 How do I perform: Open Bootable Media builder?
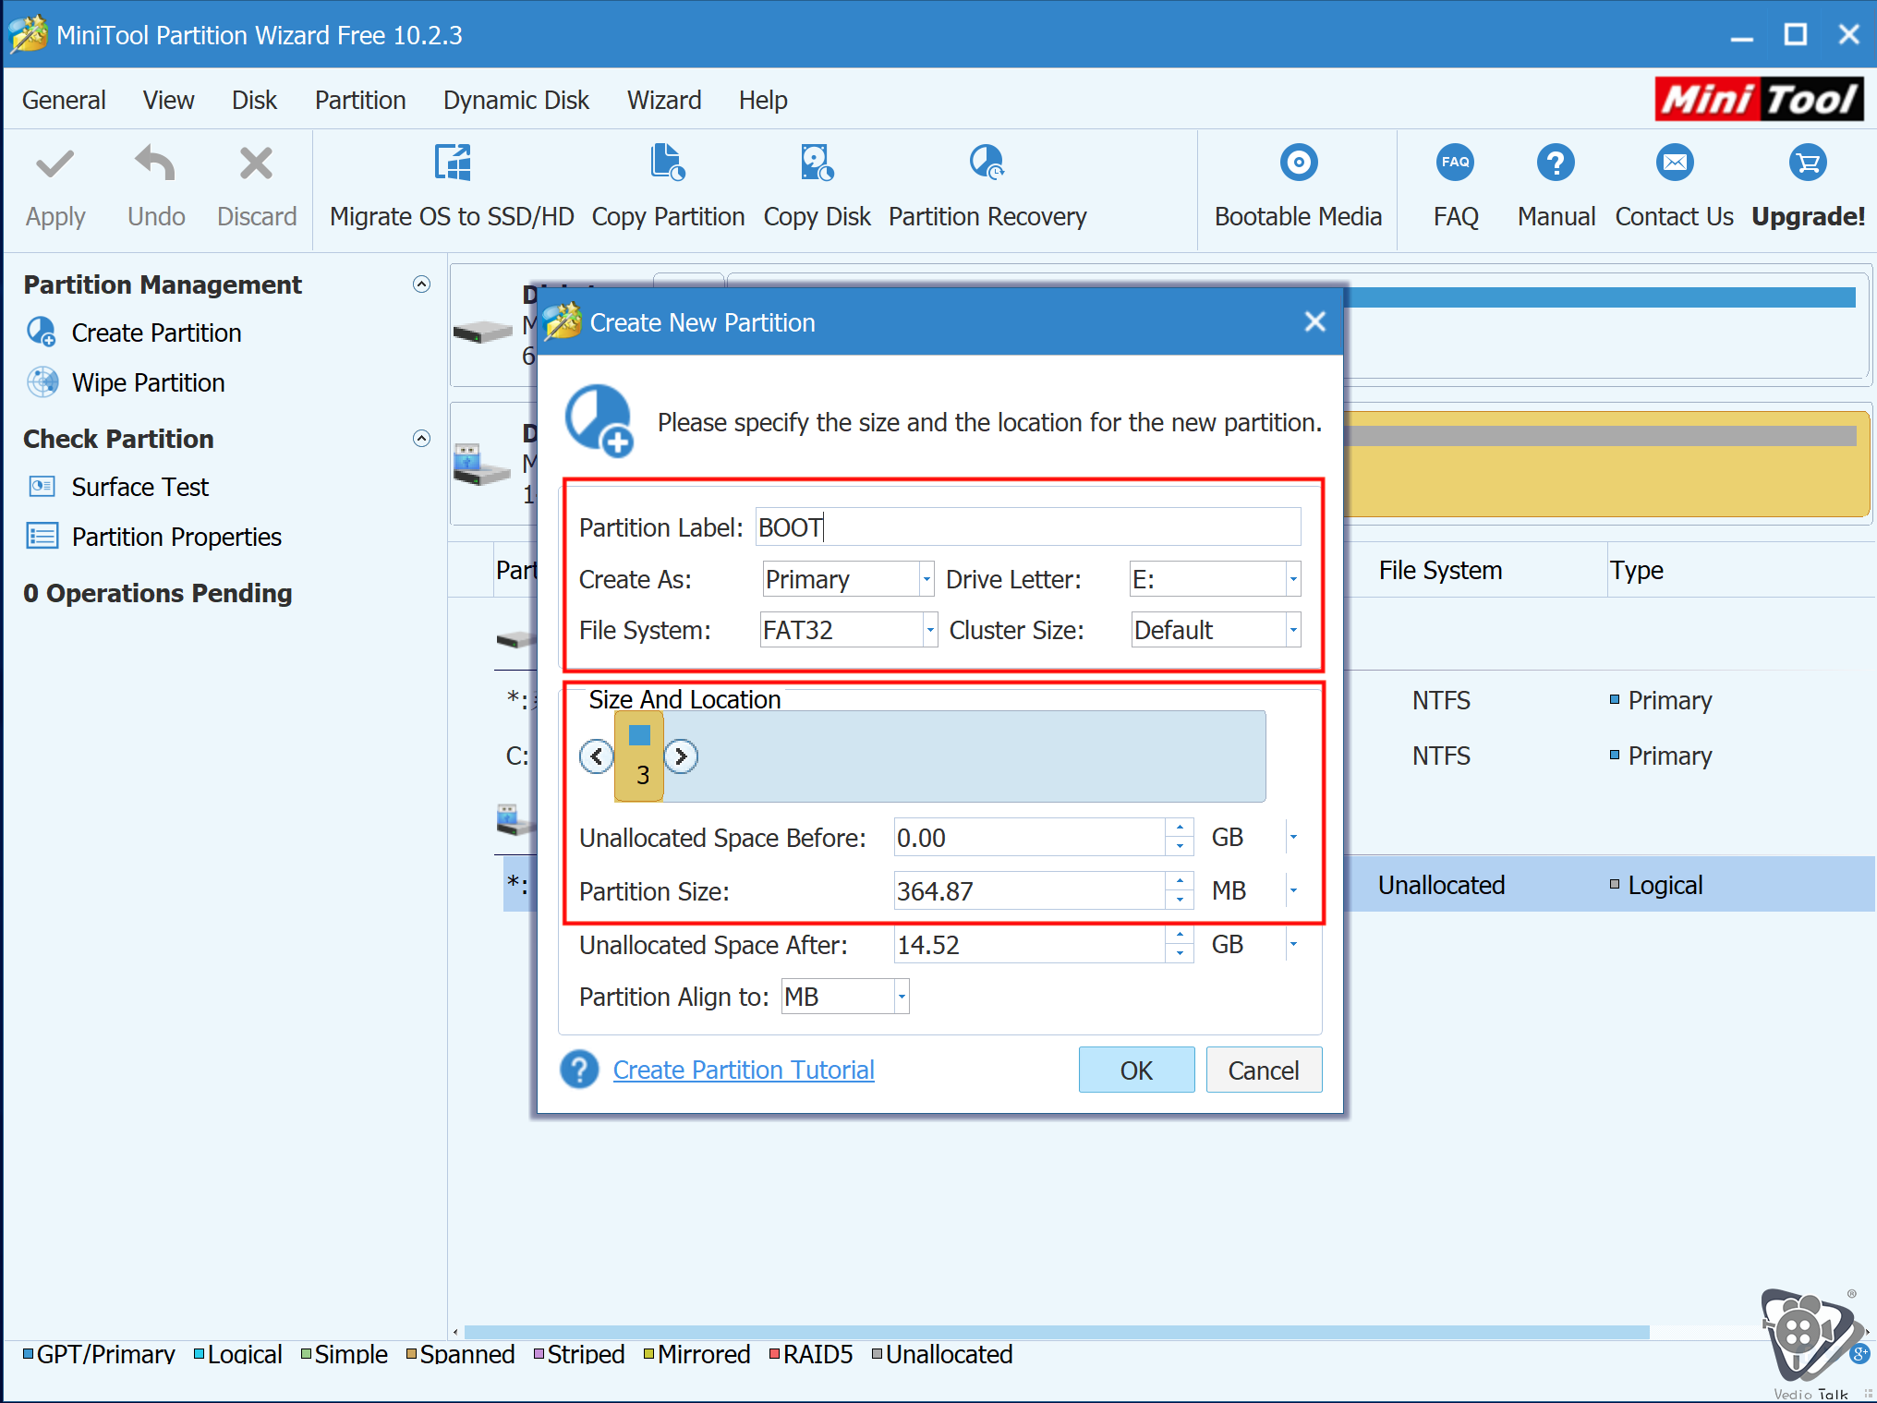coord(1298,187)
